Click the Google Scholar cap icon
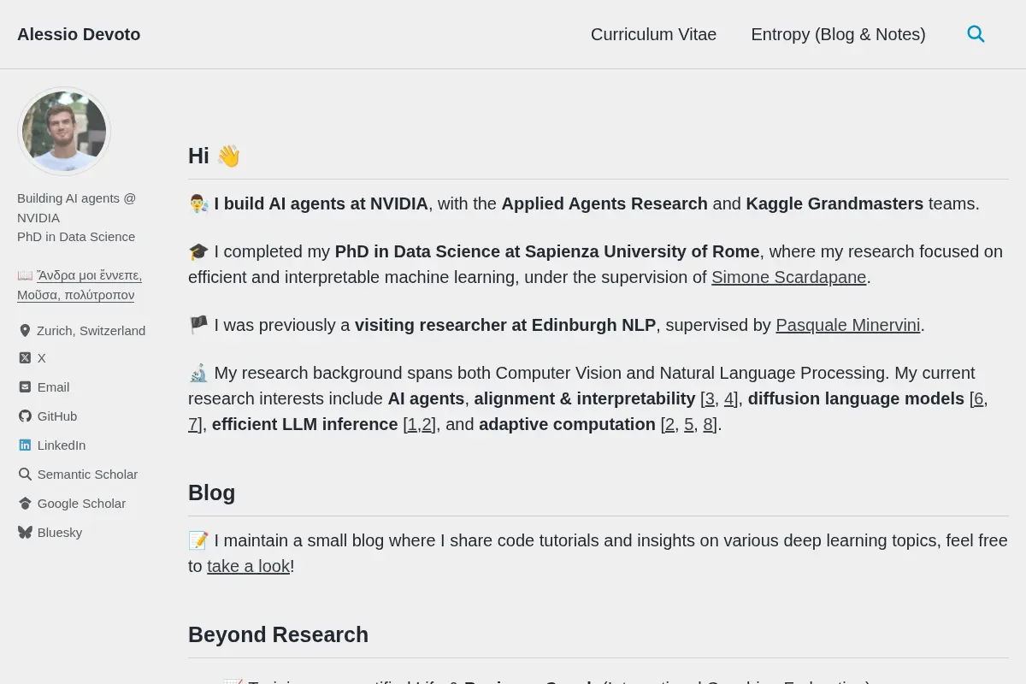 [x=25, y=504]
